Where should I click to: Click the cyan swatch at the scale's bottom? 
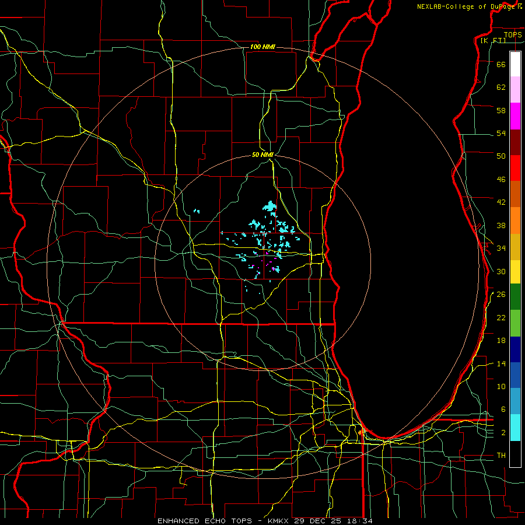click(x=515, y=428)
